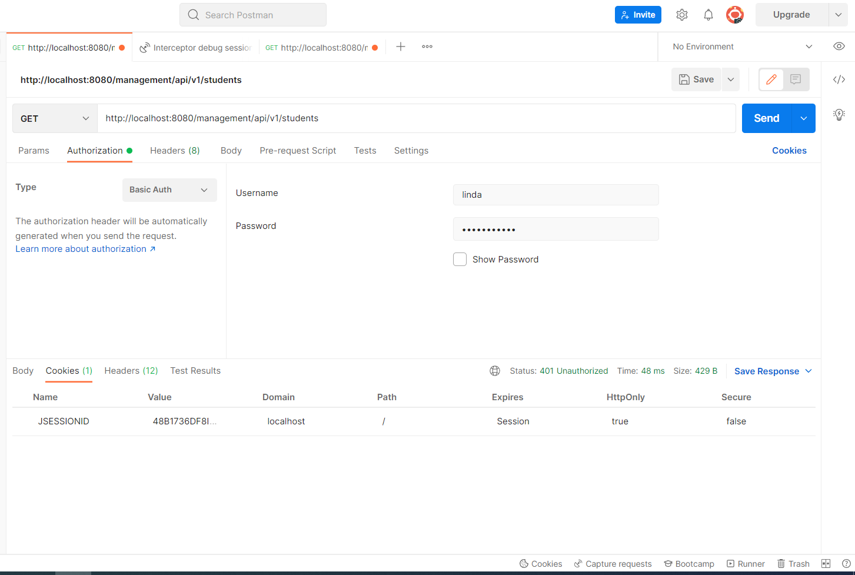Expand the Send button dropdown arrow
This screenshot has height=575, width=855.
point(804,118)
